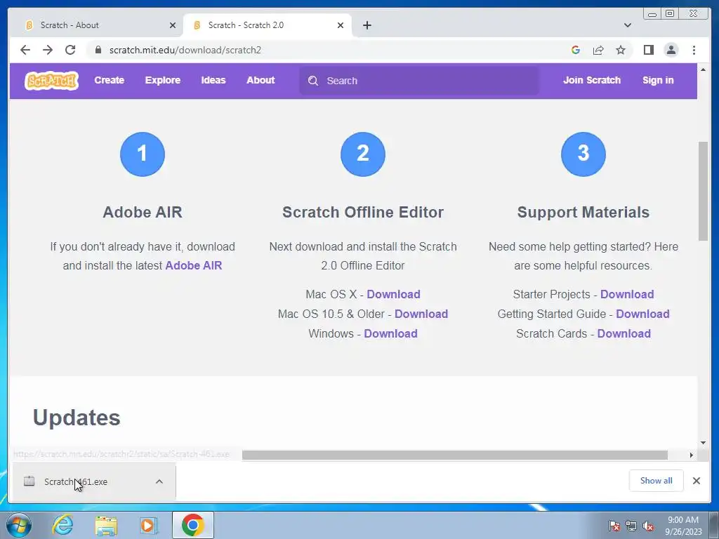Viewport: 719px width, 539px height.
Task: Open the tab search dropdown chevron
Action: [628, 25]
